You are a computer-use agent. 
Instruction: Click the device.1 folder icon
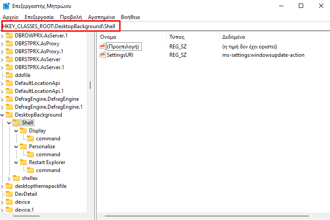(9, 210)
